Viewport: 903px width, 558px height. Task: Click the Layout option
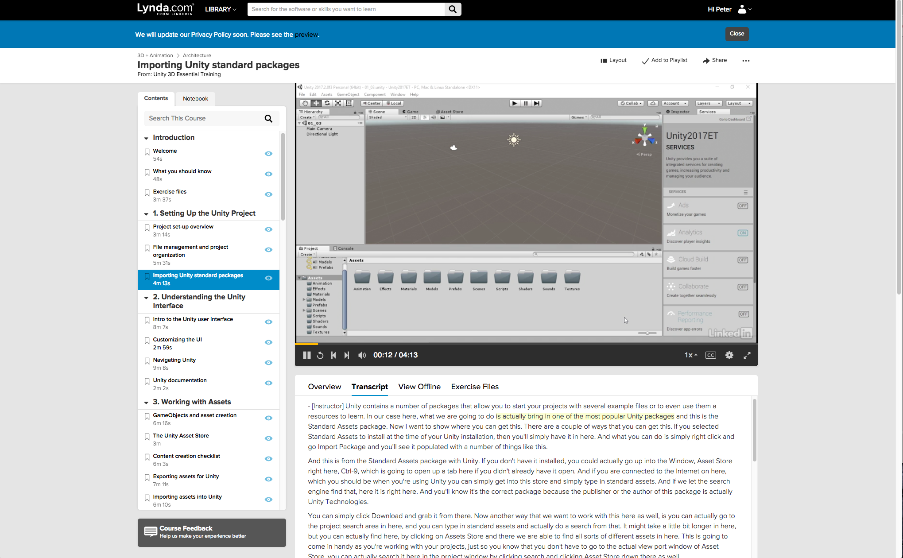pos(613,60)
